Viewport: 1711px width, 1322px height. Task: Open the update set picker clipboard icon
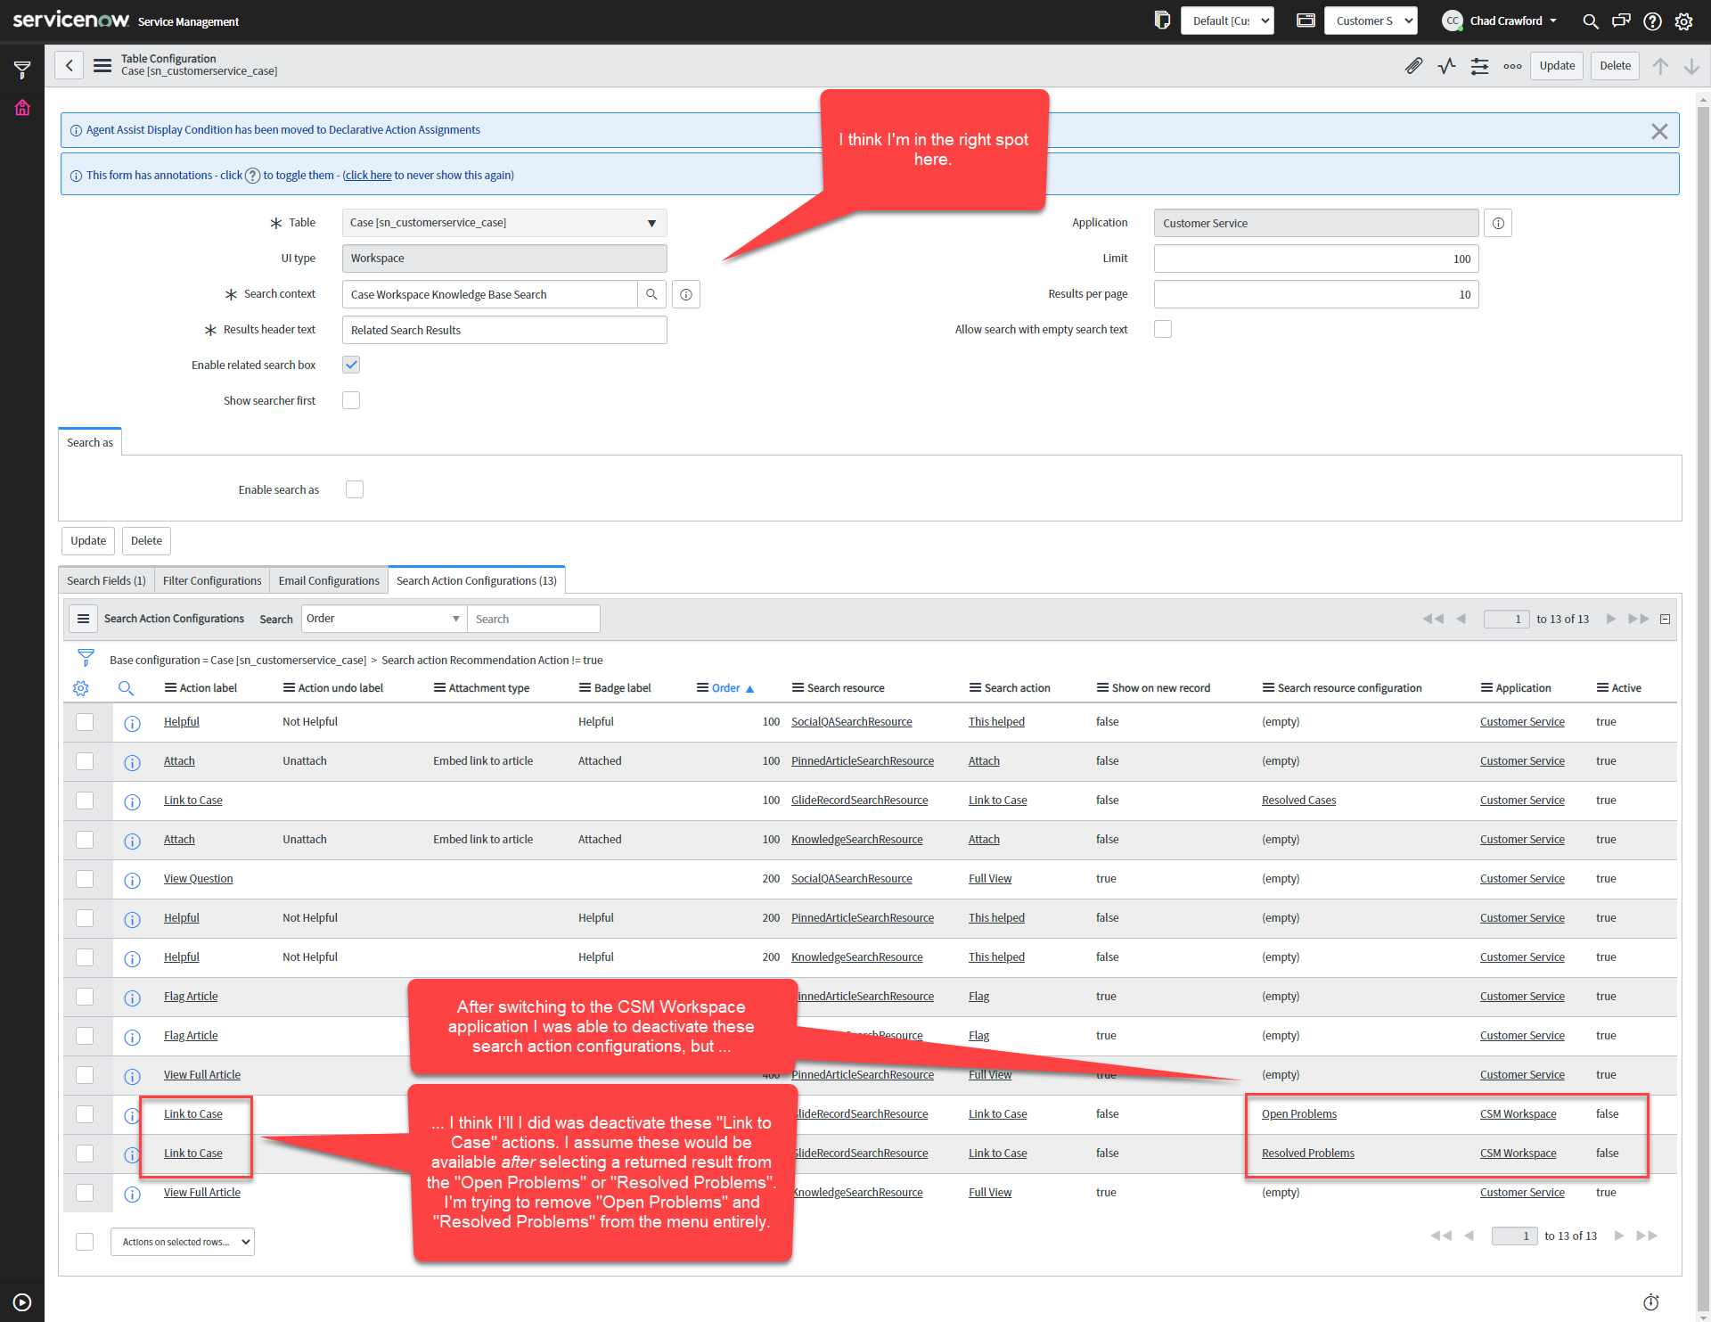click(x=1162, y=21)
